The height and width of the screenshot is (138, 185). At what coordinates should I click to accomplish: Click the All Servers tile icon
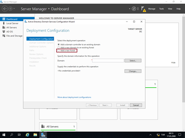pyautogui.click(x=43, y=126)
